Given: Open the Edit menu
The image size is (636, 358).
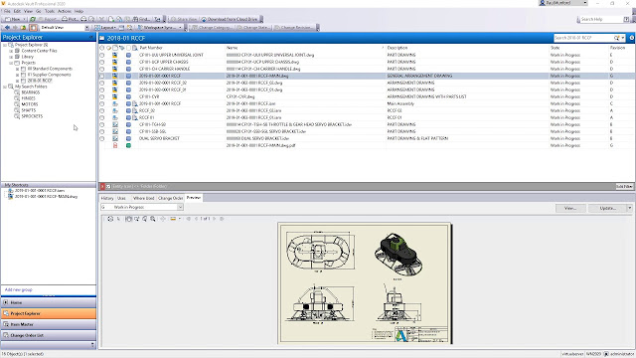Looking at the screenshot, I should [x=17, y=11].
